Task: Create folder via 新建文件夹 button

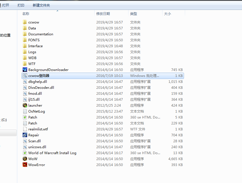Action: 41,5
